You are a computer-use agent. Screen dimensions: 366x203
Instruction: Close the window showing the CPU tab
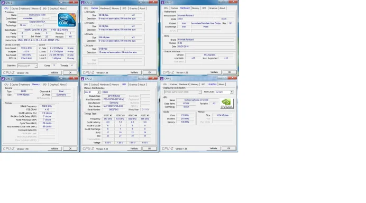[x=74, y=2]
